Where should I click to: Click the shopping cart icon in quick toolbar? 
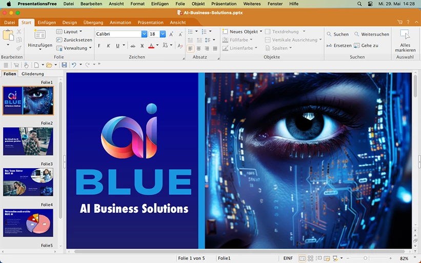click(x=16, y=65)
